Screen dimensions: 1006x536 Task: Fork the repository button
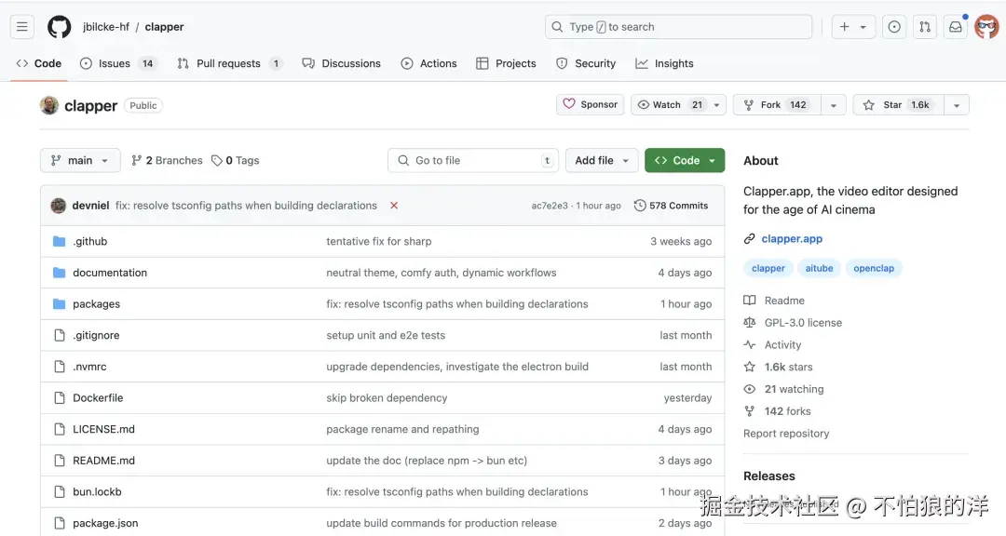coord(777,104)
